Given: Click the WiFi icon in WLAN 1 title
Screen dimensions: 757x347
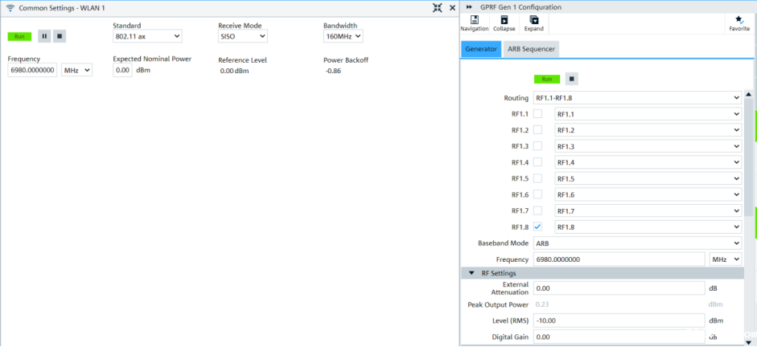Looking at the screenshot, I should coord(10,8).
